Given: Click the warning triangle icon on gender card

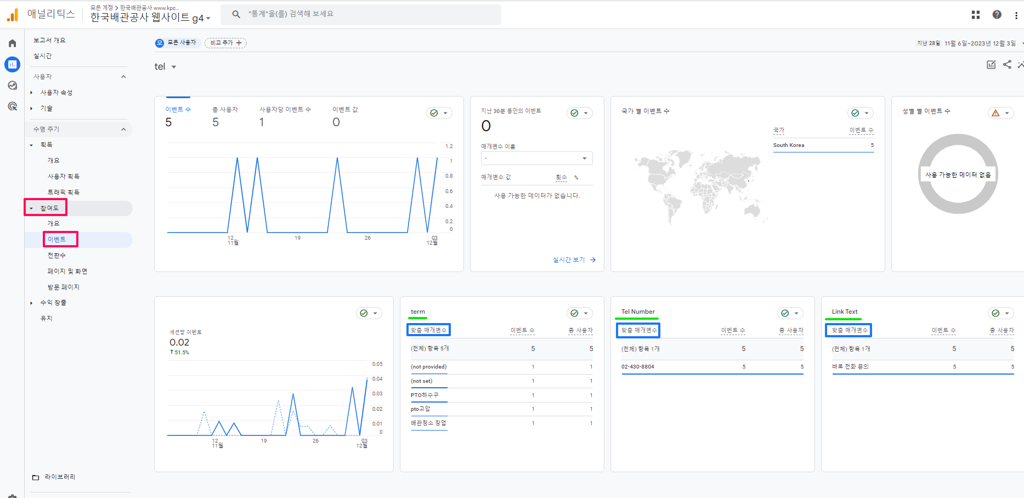Looking at the screenshot, I should pos(995,113).
